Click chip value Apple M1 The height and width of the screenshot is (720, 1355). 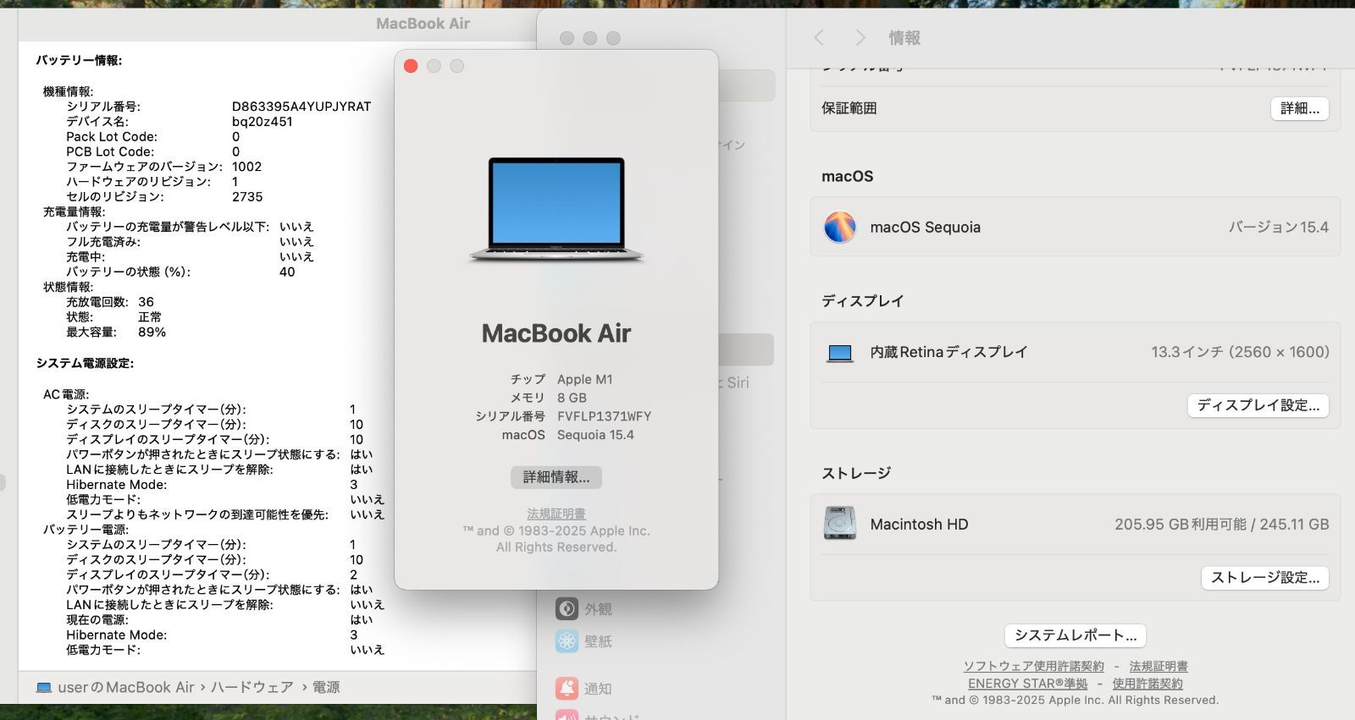(x=585, y=380)
